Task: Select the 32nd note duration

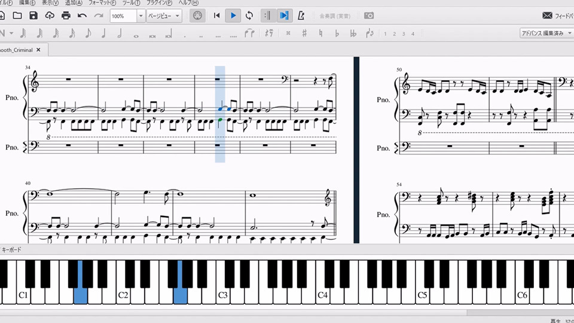Action: click(x=56, y=33)
